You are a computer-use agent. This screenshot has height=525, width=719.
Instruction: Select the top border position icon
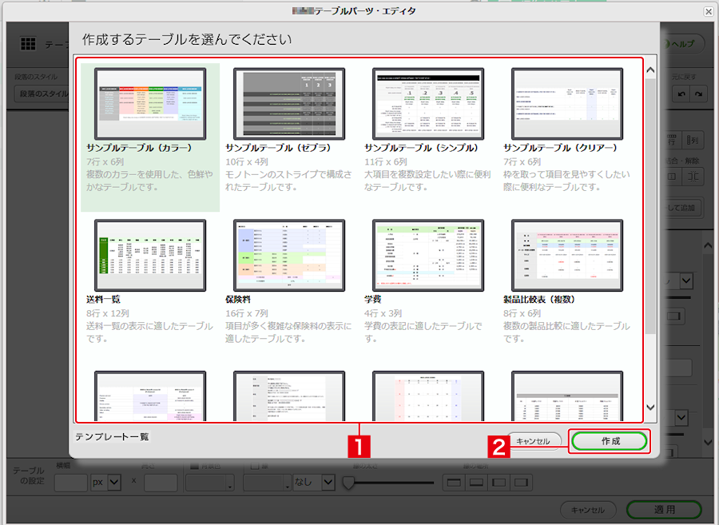click(454, 483)
